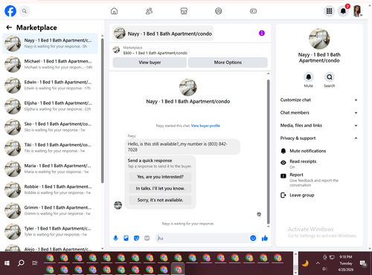Show hidden system tray icons chevron
This screenshot has height=275, width=372.
318,263
